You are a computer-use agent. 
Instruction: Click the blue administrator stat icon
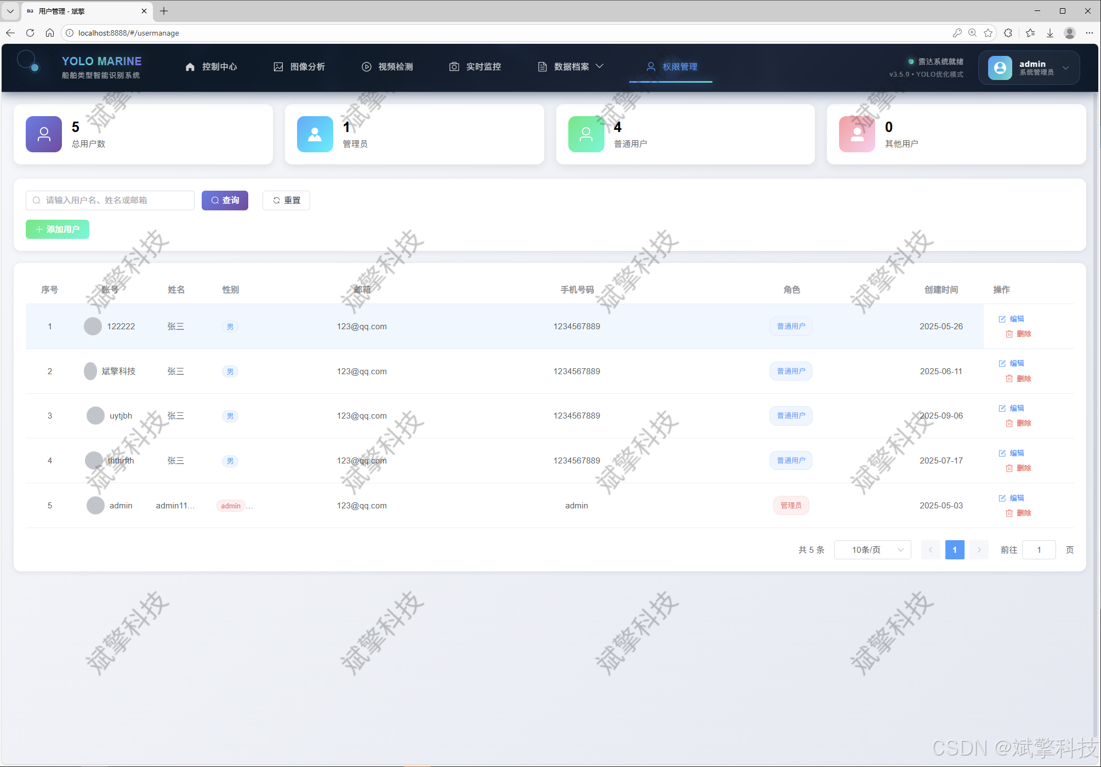coord(315,134)
